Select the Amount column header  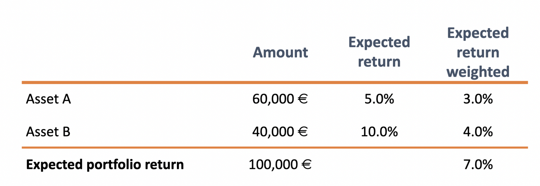tap(280, 52)
